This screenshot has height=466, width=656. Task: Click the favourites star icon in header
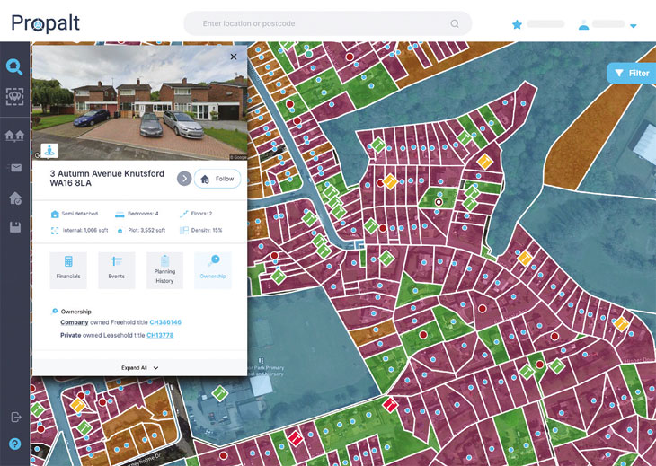517,24
